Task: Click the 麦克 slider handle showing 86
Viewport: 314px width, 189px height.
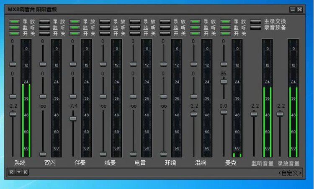Action: [224, 82]
